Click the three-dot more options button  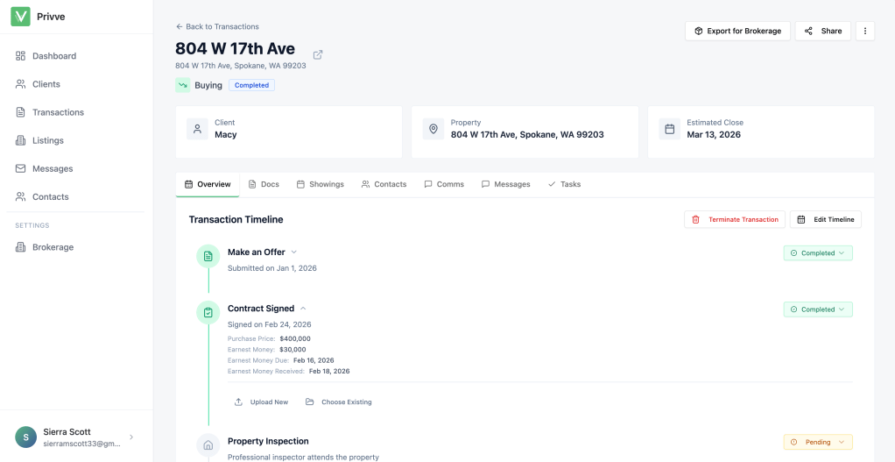point(864,31)
